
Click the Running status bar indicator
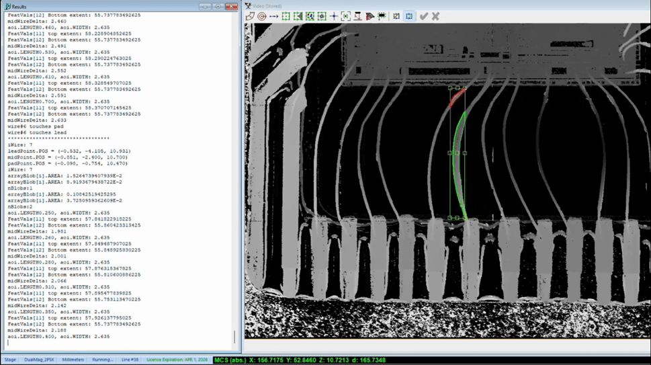(x=103, y=360)
